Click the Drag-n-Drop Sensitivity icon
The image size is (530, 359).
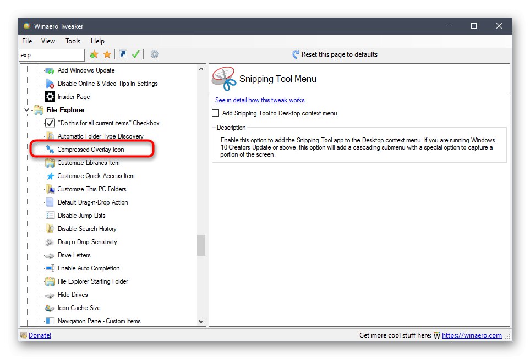[x=50, y=242]
